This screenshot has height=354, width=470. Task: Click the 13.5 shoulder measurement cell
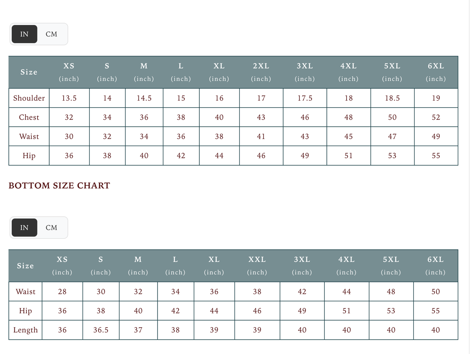pos(69,98)
